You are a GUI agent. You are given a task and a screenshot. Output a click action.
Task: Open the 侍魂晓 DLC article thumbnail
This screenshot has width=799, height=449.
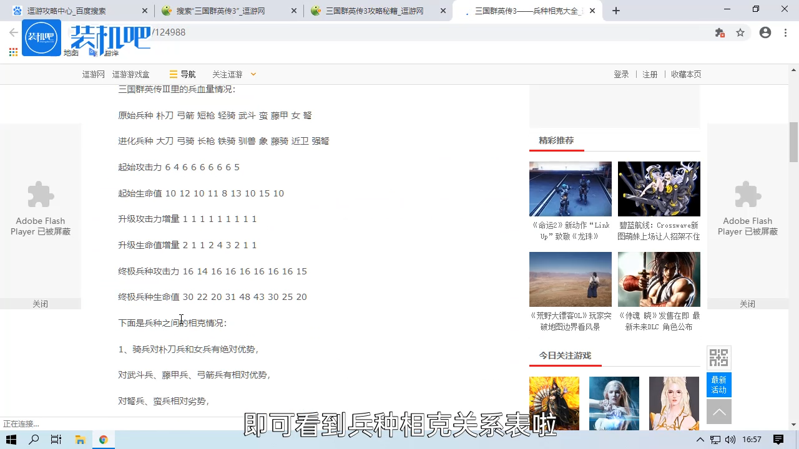(659, 279)
